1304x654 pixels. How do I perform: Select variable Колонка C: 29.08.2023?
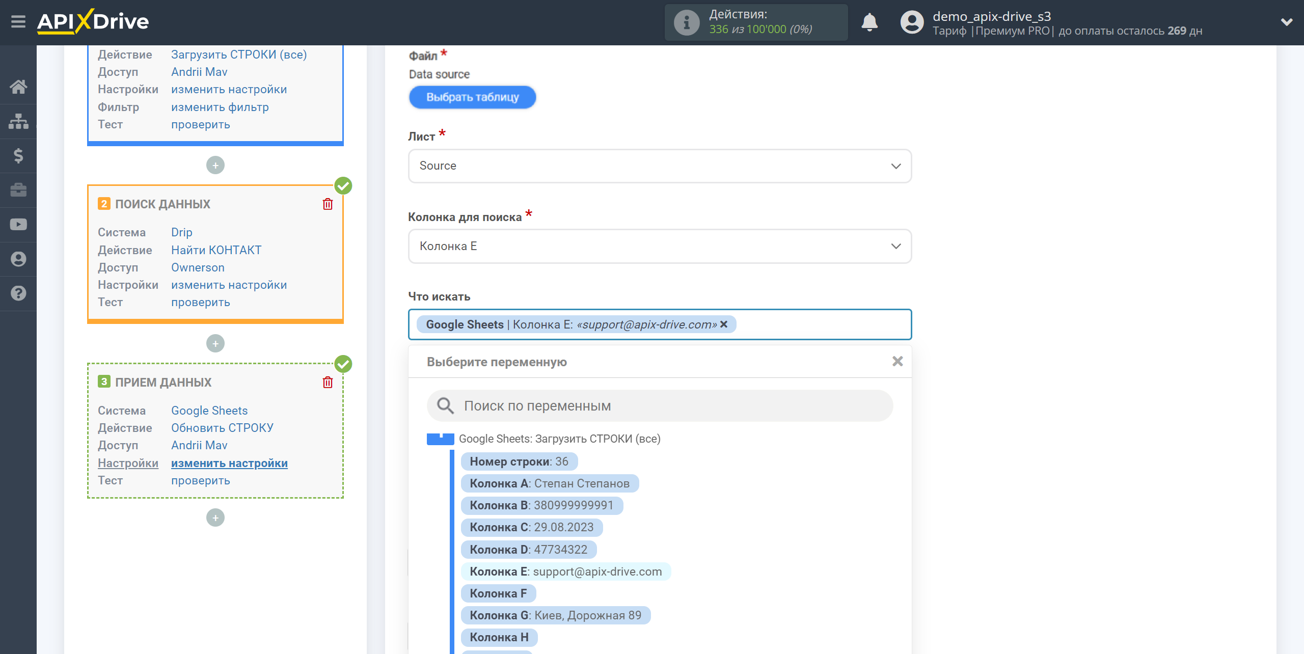(x=532, y=527)
